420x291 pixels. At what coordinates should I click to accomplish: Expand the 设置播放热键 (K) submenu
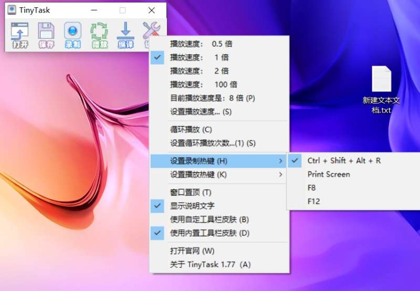click(219, 175)
